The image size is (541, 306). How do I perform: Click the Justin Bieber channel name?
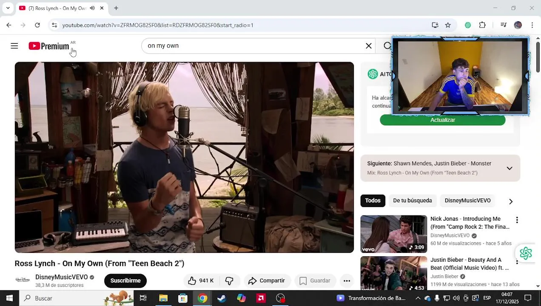(444, 276)
